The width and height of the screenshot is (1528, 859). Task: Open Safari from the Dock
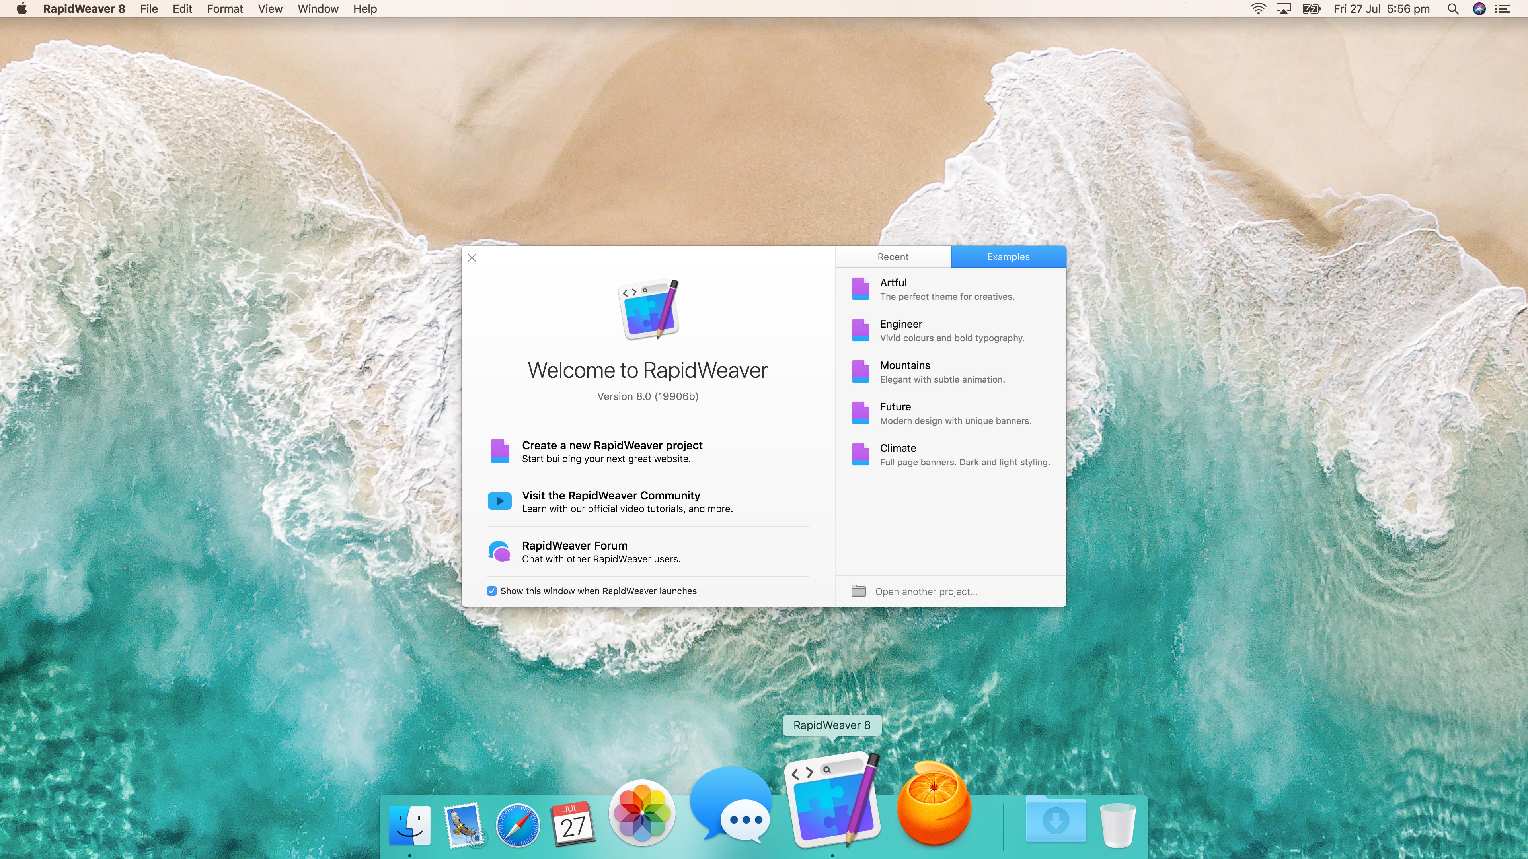click(517, 825)
